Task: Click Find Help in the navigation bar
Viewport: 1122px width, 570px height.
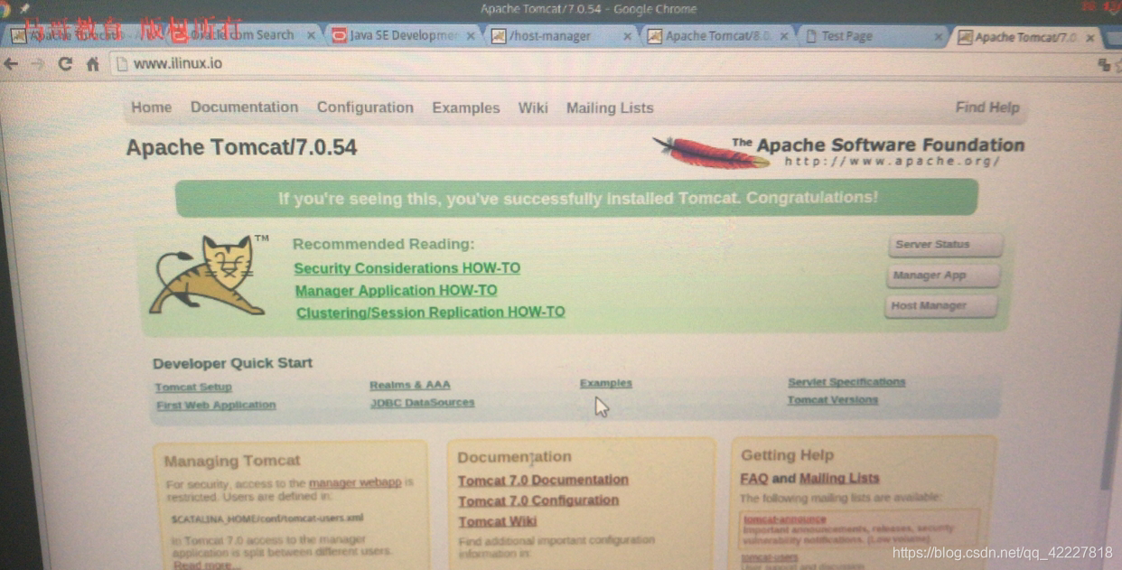Action: coord(987,107)
